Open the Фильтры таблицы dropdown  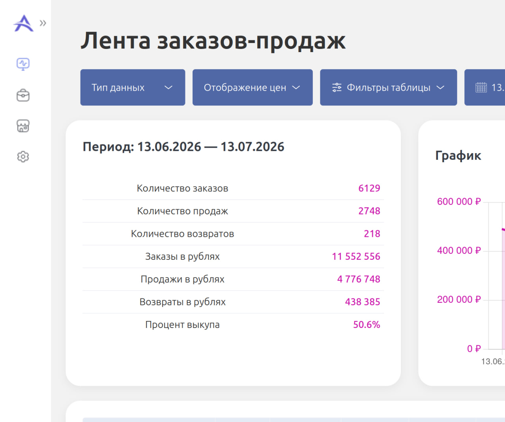tap(389, 87)
